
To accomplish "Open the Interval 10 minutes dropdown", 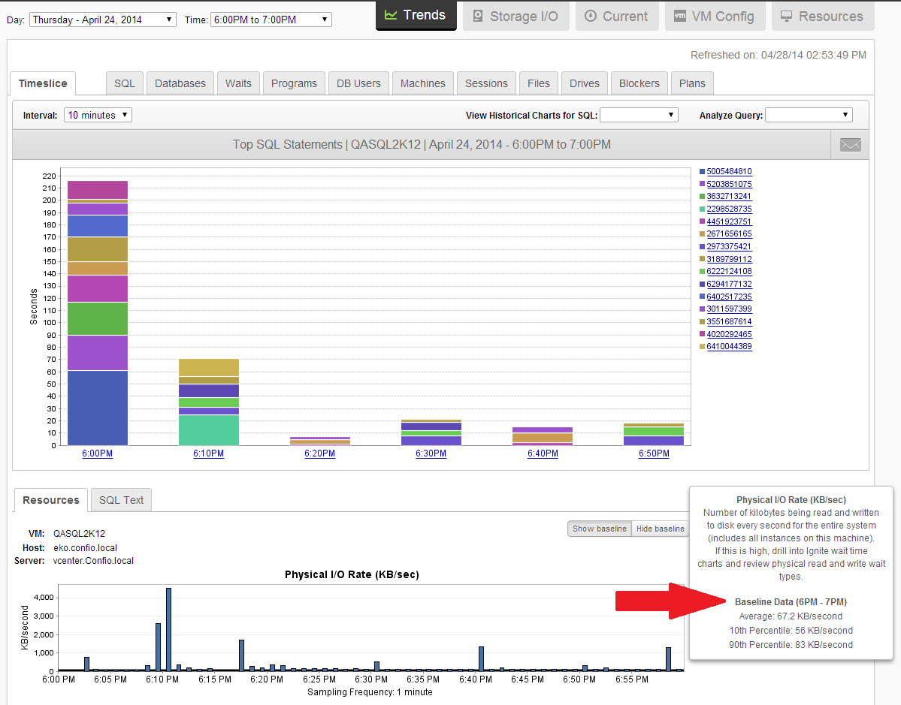I will pos(98,115).
